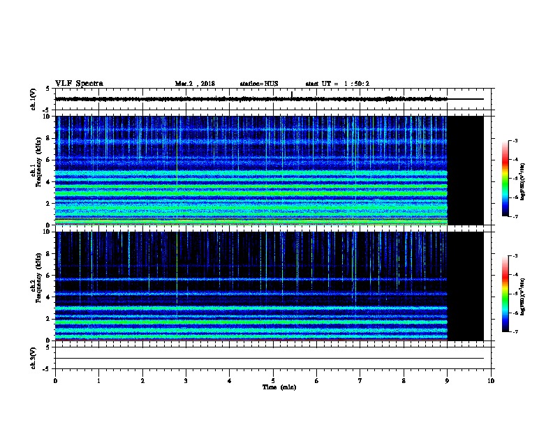
Task: Click the "-3" label on ch.2 color bar
Action: 515,256
